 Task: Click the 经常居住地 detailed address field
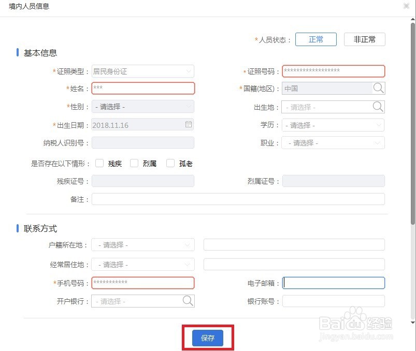[294, 265]
